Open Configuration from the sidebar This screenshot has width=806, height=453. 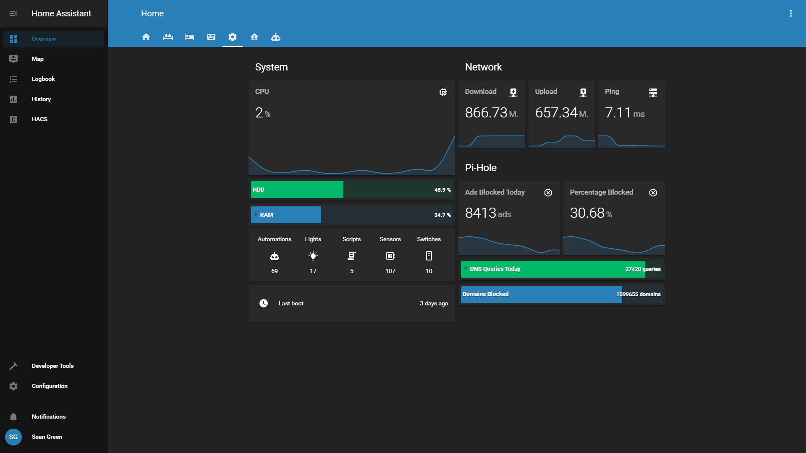54,386
